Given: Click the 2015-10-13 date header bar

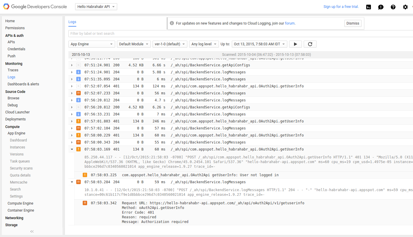Looking at the screenshot, I should (x=241, y=55).
